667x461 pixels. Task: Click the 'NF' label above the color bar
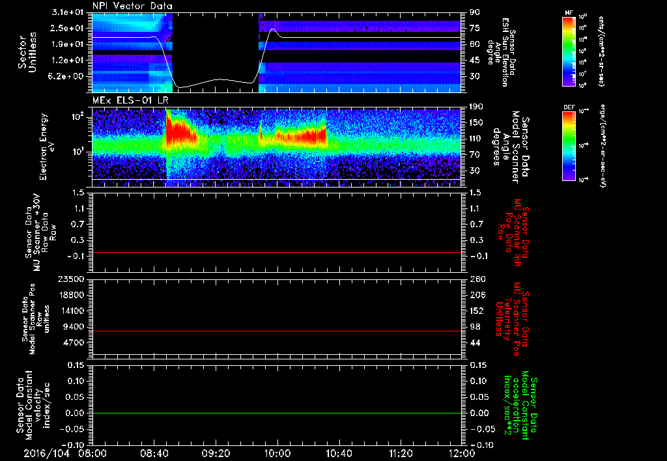coord(569,13)
